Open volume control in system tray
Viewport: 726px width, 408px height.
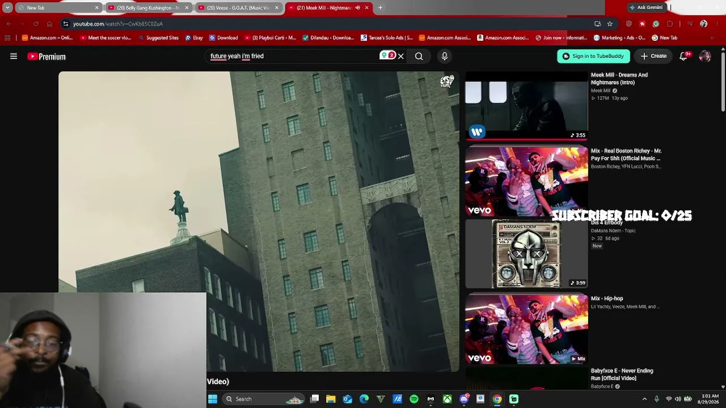678,399
